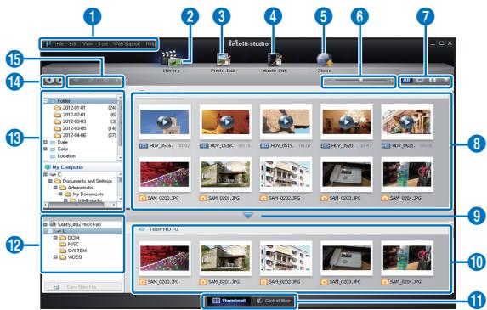Open the Edit menu

click(x=73, y=44)
